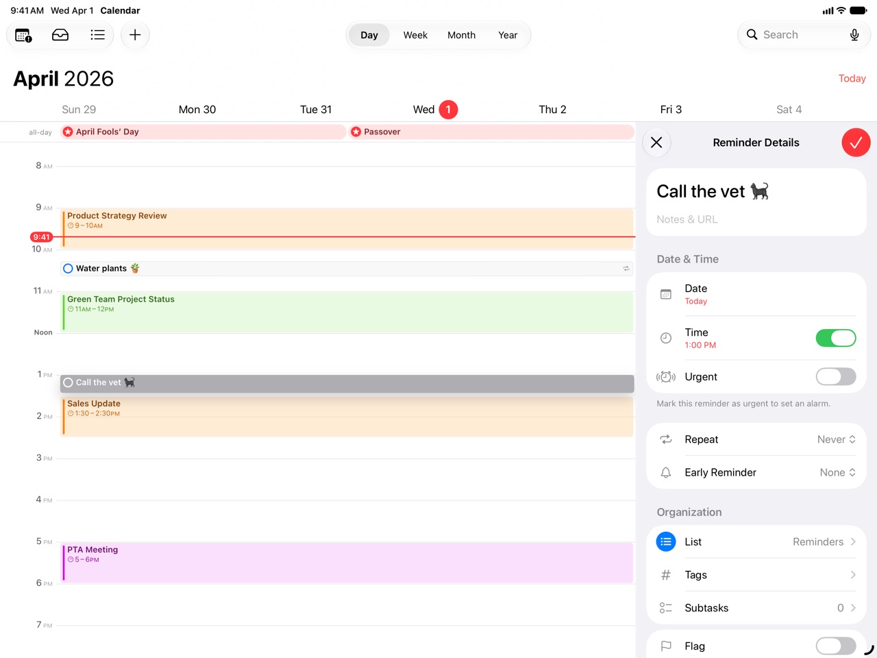877x658 pixels.
Task: Click the Search field
Action: click(804, 35)
